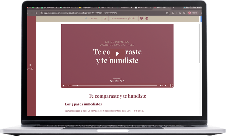
Task: Expand the tab search dropdown arrow
Action: pyautogui.click(x=38, y=8)
